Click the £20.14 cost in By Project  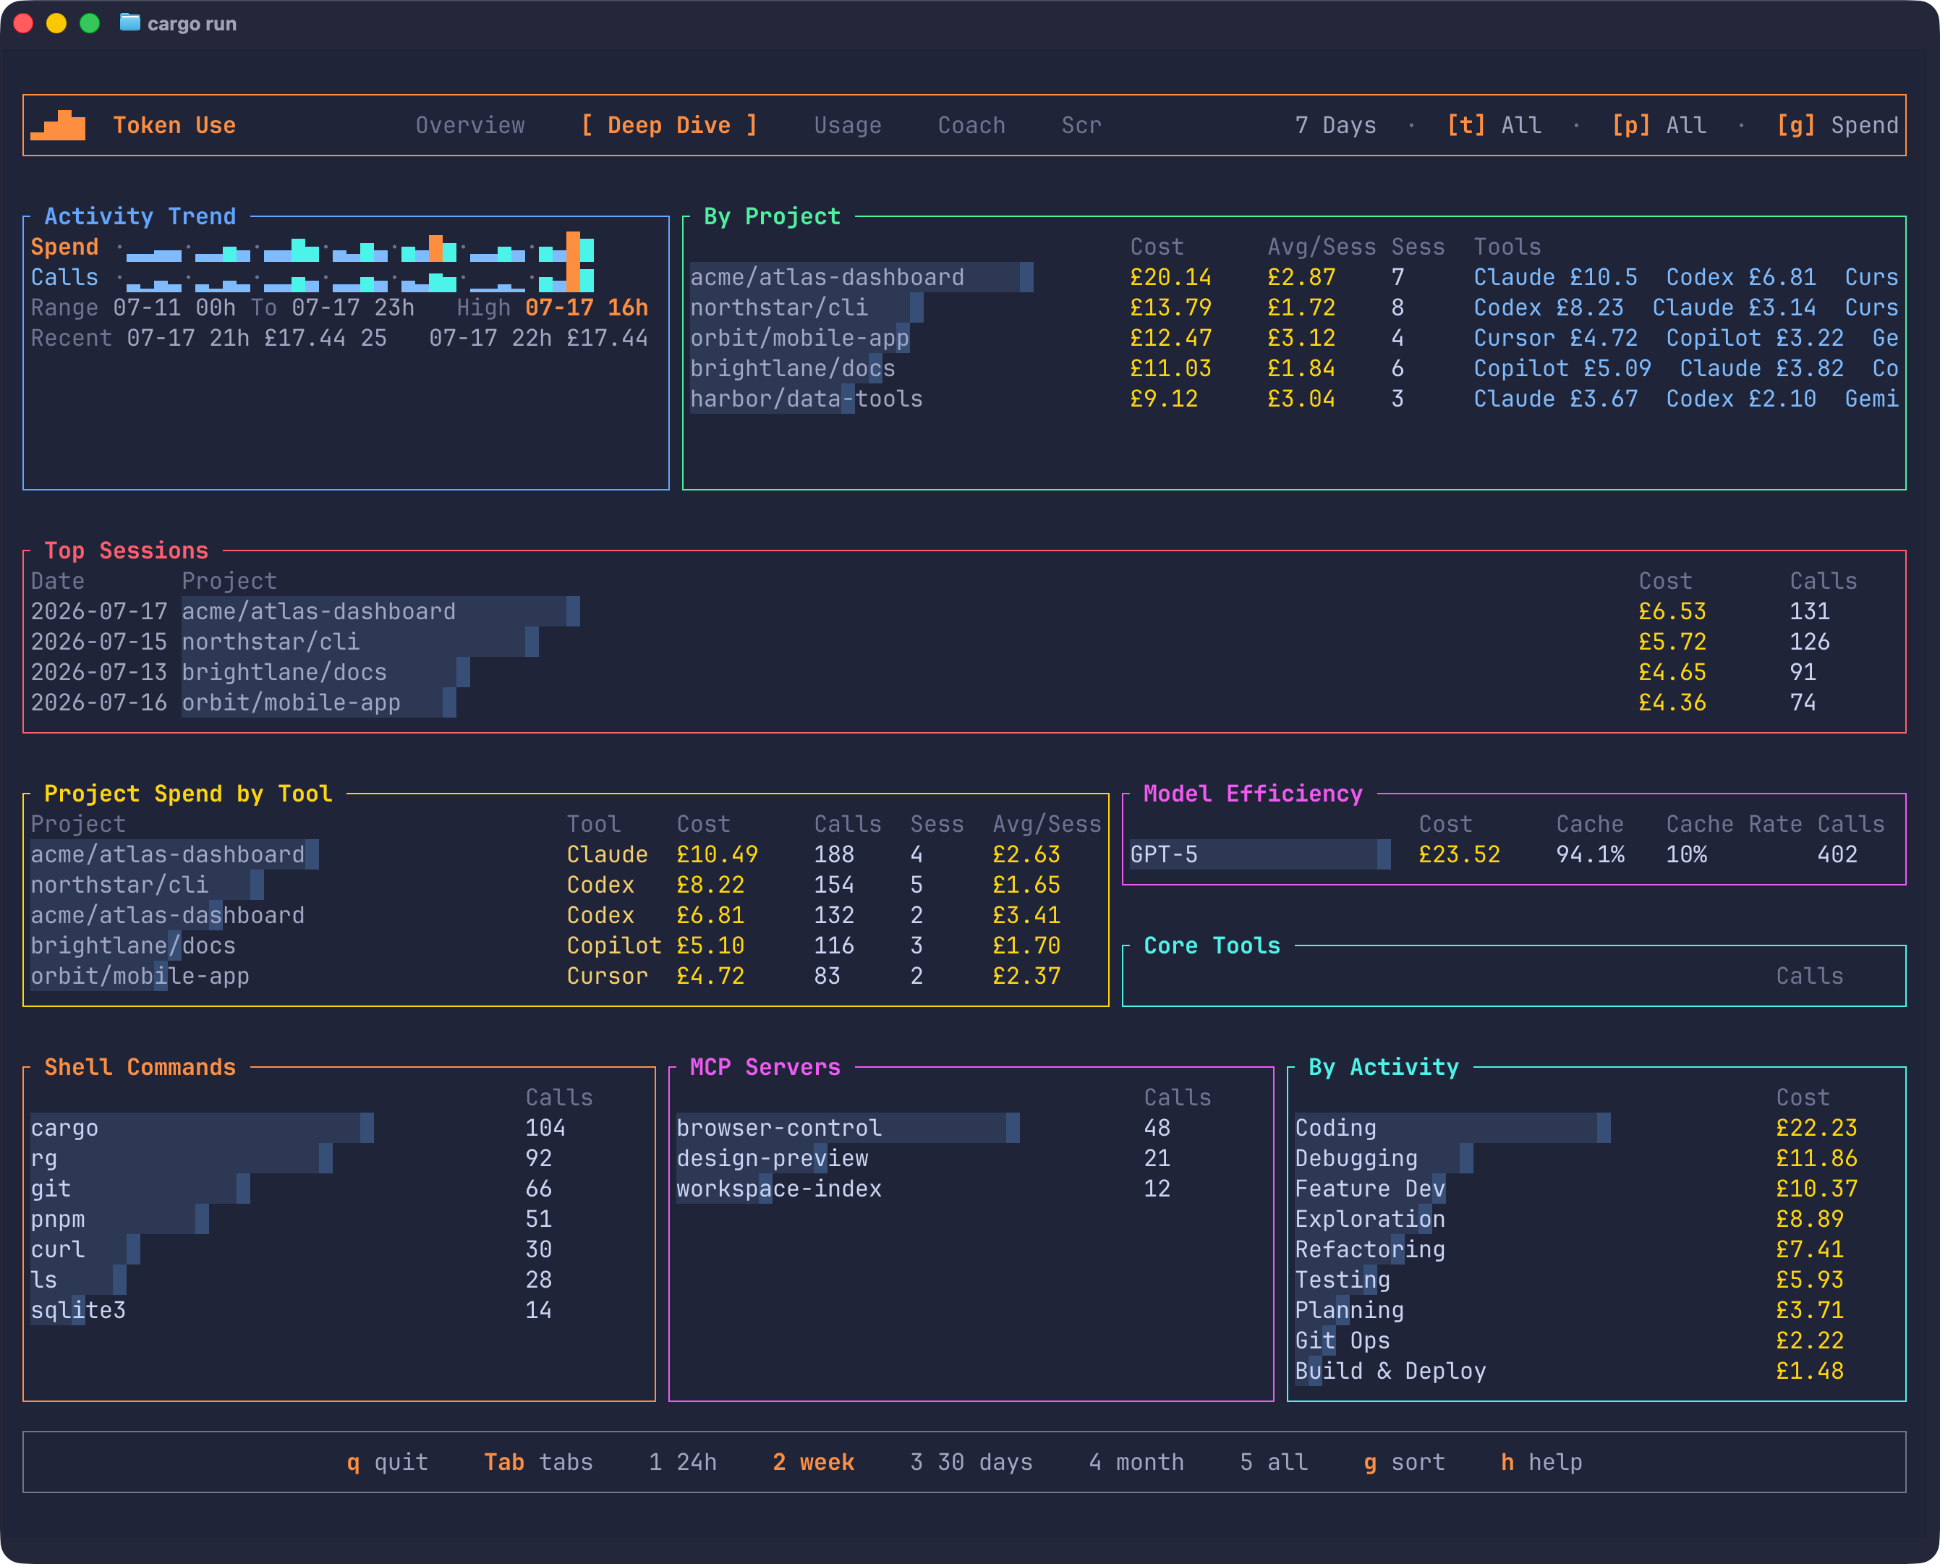click(1171, 278)
